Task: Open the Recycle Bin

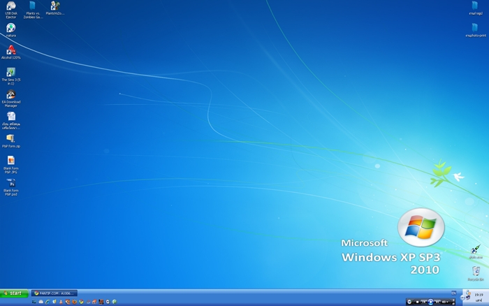Action: (476, 274)
